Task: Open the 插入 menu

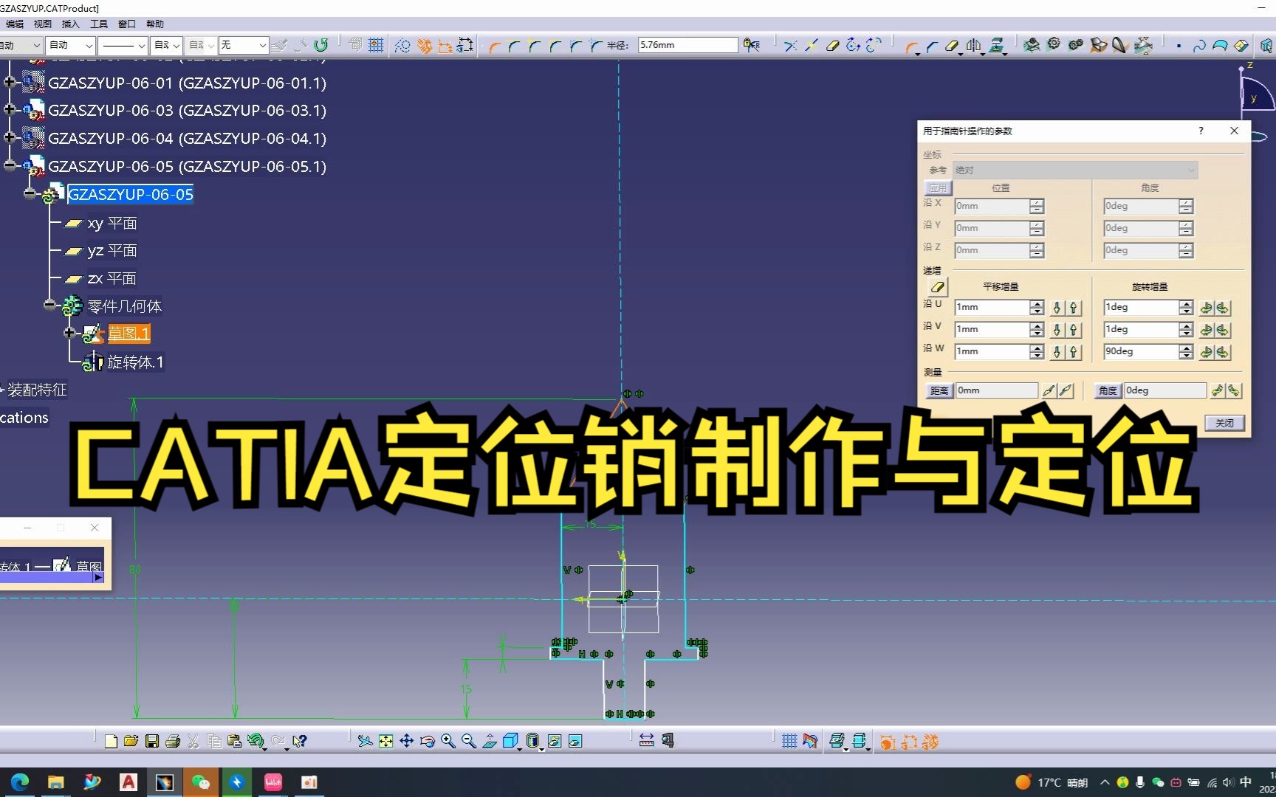Action: (71, 24)
